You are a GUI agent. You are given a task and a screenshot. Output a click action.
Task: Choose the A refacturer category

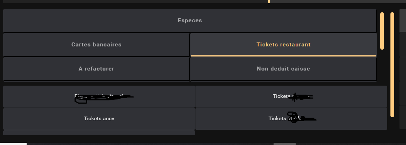tap(96, 68)
